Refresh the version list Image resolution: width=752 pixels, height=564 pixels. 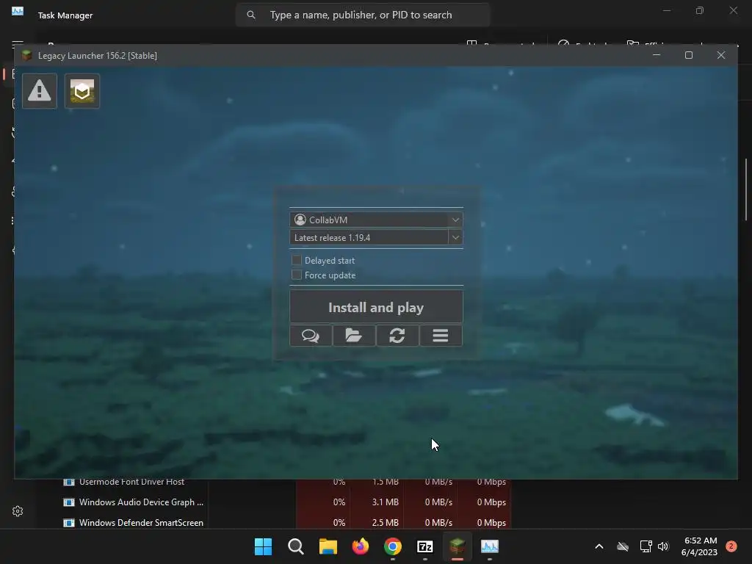point(397,336)
